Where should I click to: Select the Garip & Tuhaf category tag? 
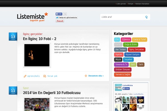tap(139, 39)
